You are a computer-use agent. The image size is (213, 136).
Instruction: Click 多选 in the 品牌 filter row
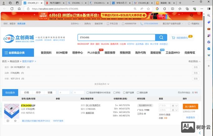click(x=196, y=73)
